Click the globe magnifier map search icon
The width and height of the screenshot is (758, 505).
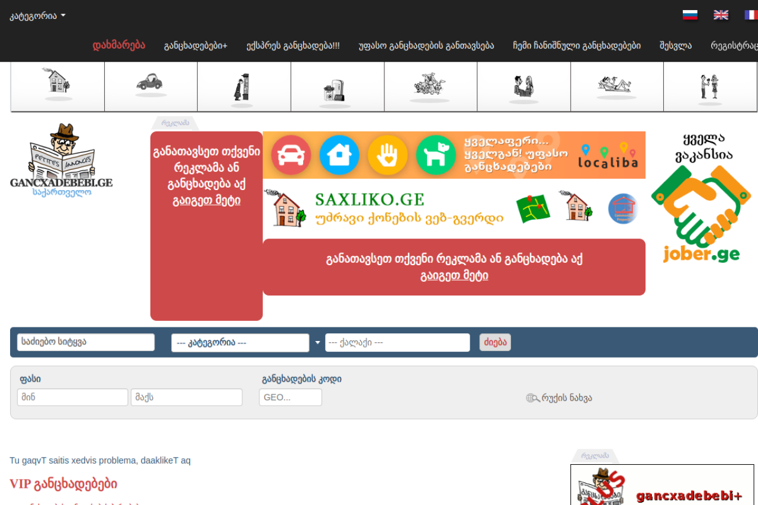click(533, 398)
